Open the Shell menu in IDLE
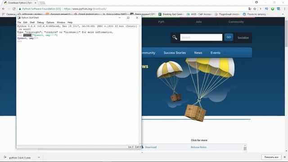 pos(32,22)
